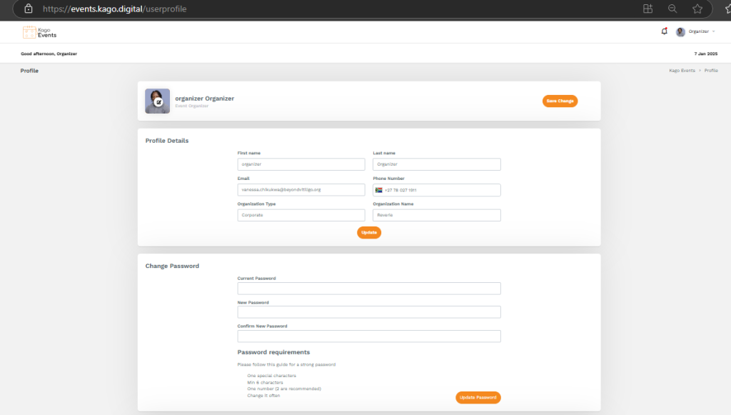Click the Update Password button
This screenshot has height=415, width=731.
[478, 397]
